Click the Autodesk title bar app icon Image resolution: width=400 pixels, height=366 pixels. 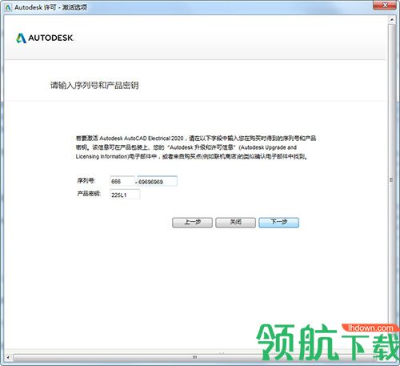[8, 7]
